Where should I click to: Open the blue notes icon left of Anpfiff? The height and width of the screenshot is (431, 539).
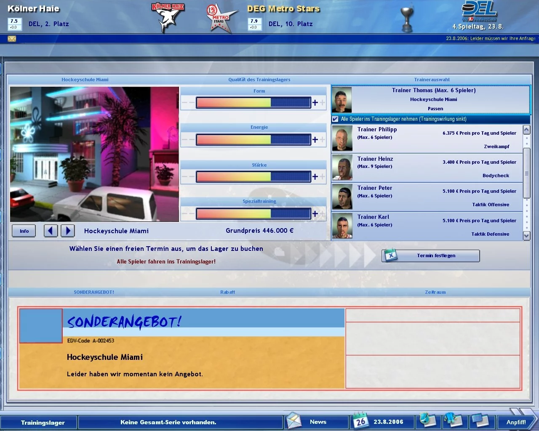click(x=480, y=421)
